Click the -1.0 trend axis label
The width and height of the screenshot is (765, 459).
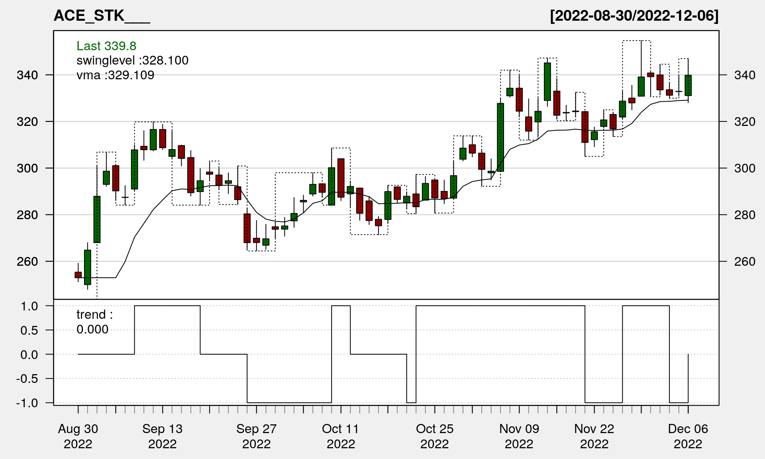[27, 403]
